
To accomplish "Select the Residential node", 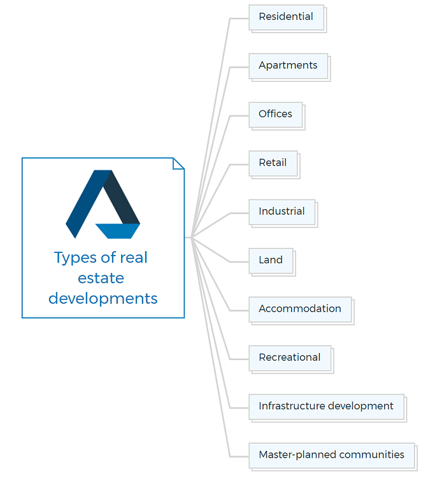I will [286, 17].
